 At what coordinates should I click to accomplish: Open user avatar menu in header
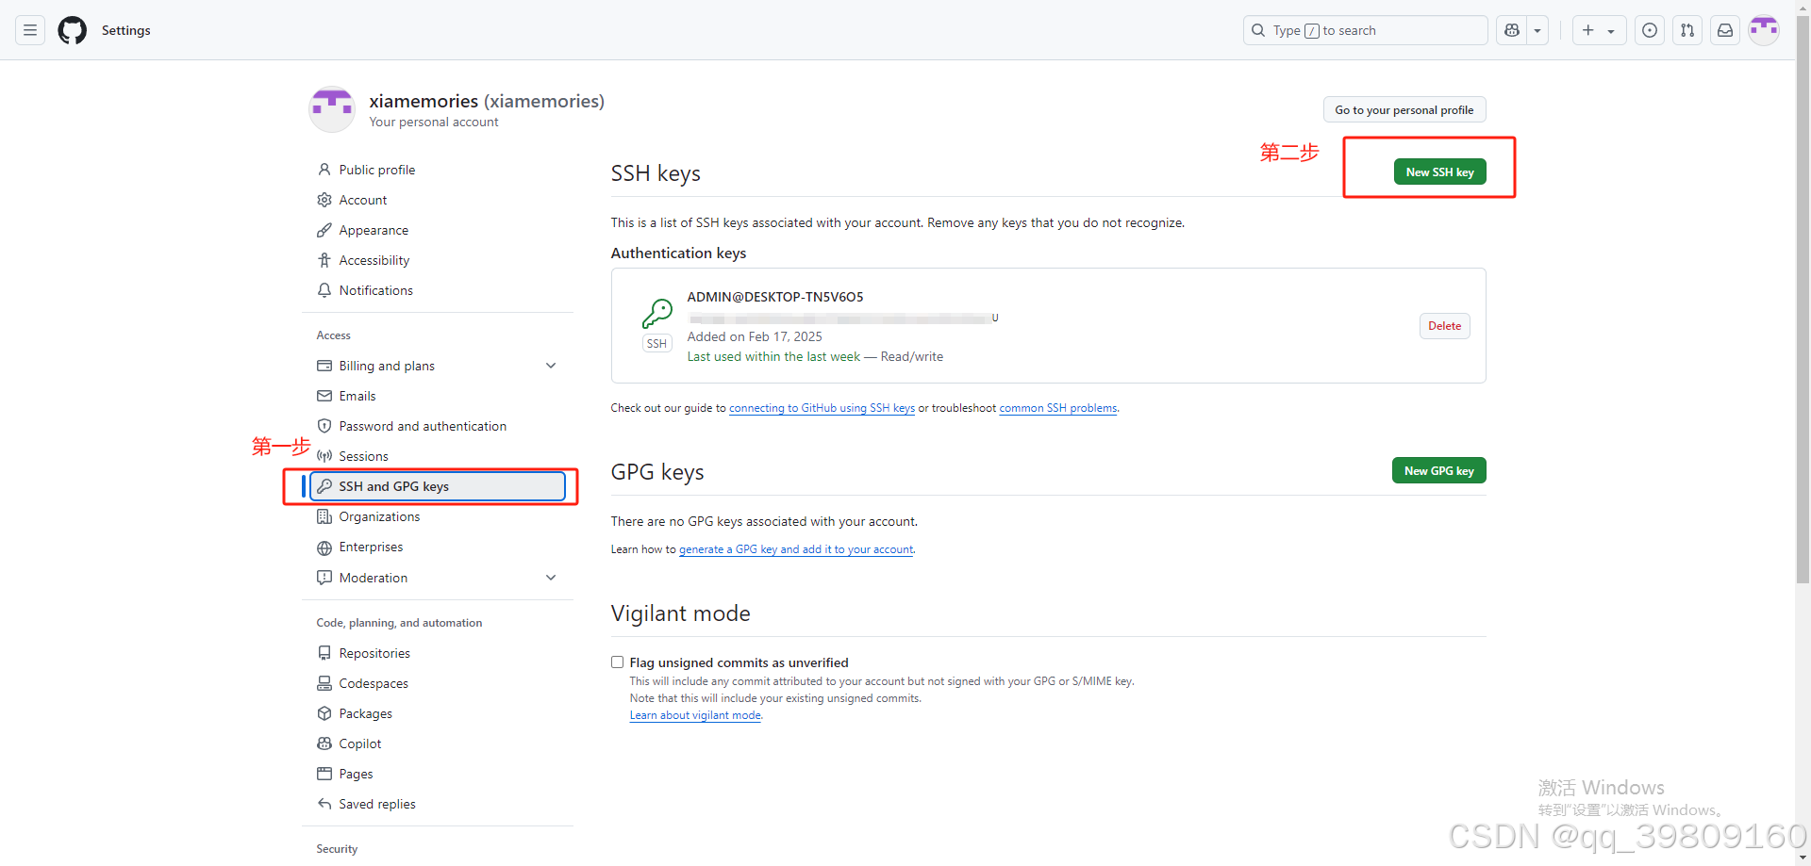(x=1764, y=30)
